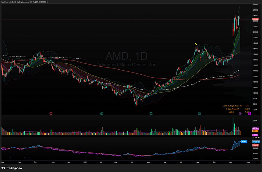Screen dimensions: 262x172
Task: Click the green earnings marker near May
Action: (x=151, y=113)
